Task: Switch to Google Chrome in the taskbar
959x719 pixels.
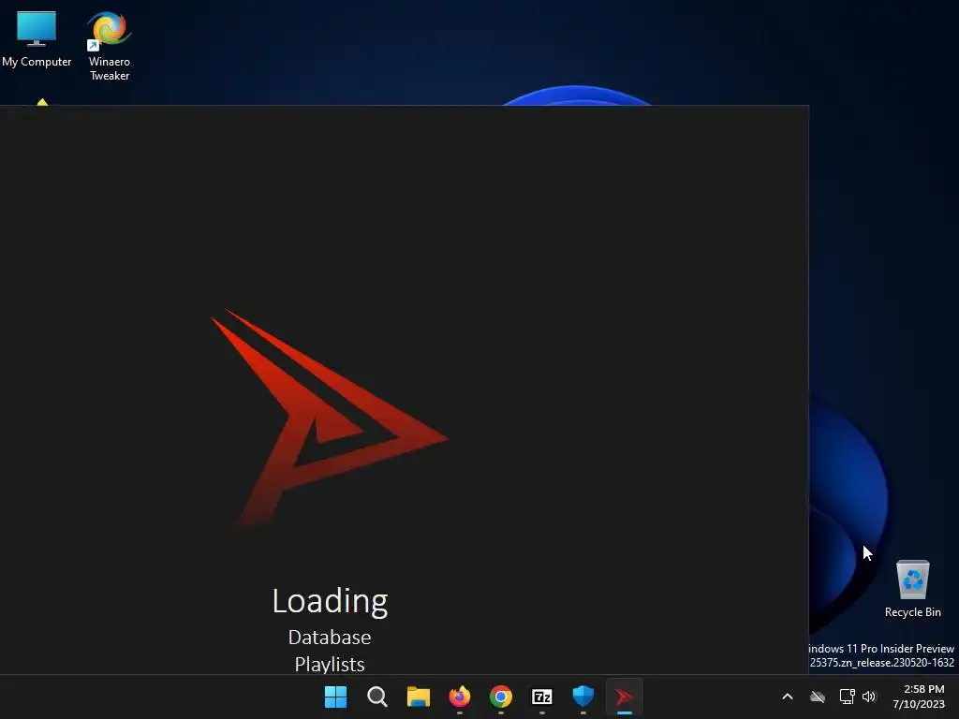Action: click(x=501, y=697)
